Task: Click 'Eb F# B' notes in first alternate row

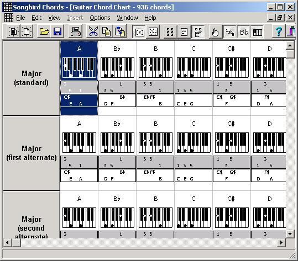Action: pyautogui.click(x=155, y=175)
